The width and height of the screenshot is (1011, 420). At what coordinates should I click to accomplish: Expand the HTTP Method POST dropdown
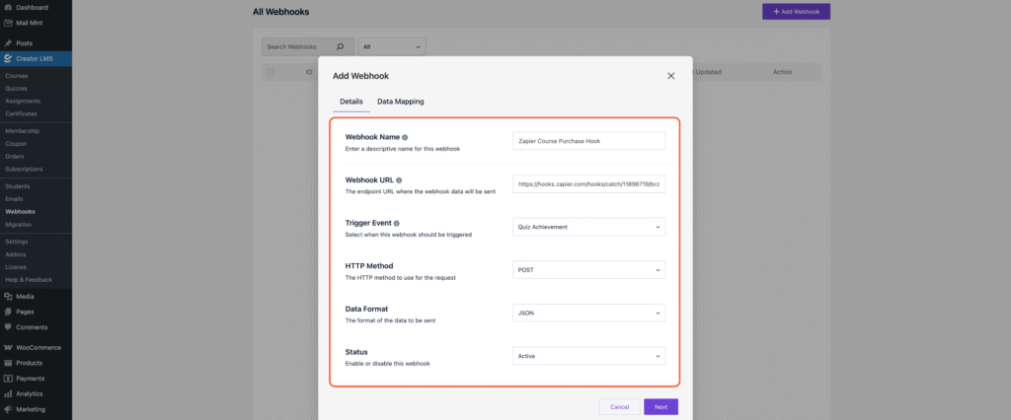click(x=588, y=270)
